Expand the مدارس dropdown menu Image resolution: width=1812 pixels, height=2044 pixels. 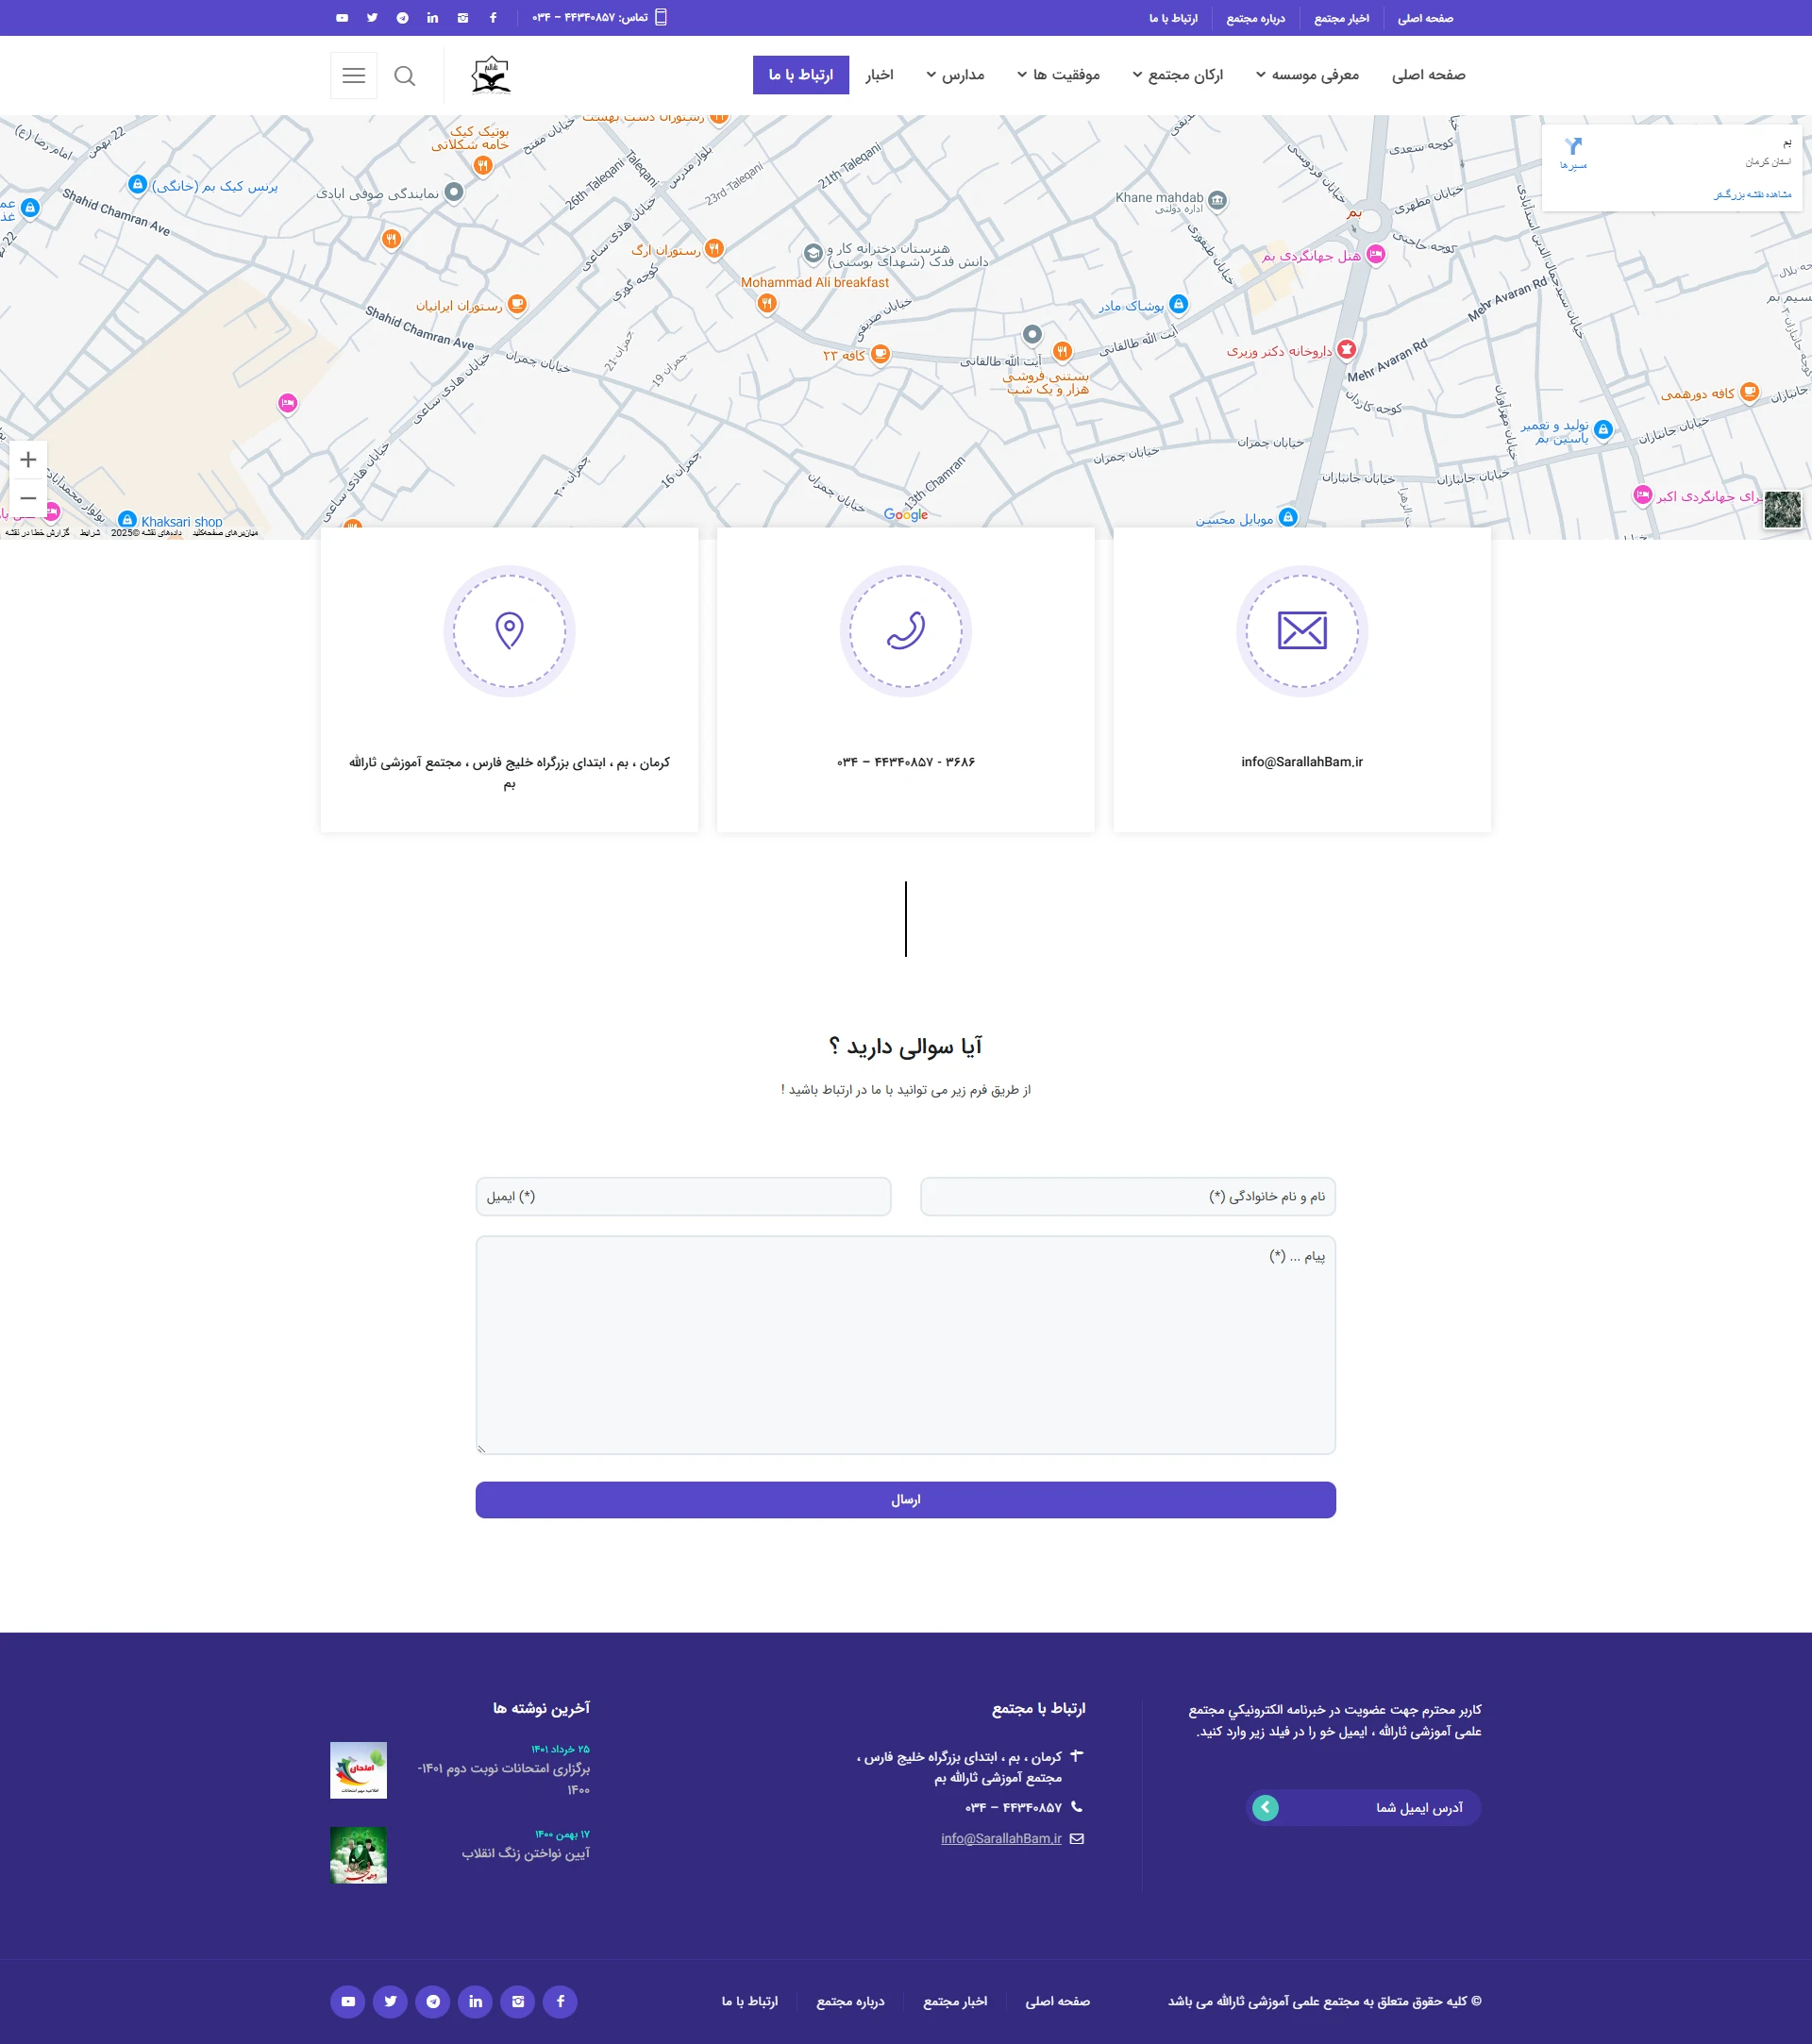955,75
